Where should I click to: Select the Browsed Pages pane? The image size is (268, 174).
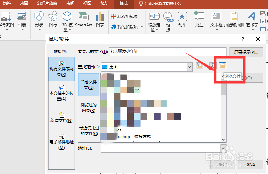click(89, 108)
